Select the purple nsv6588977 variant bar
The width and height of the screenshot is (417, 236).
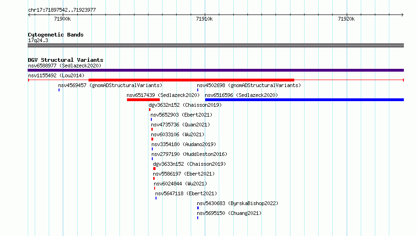pos(216,70)
